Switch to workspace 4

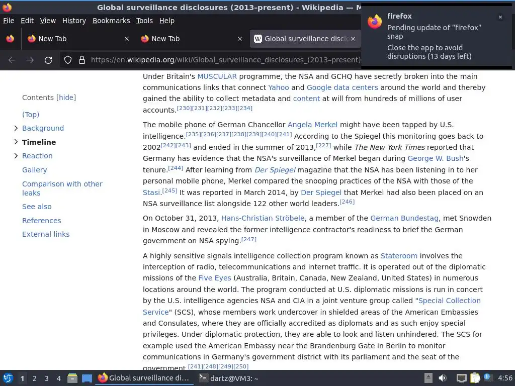59,378
